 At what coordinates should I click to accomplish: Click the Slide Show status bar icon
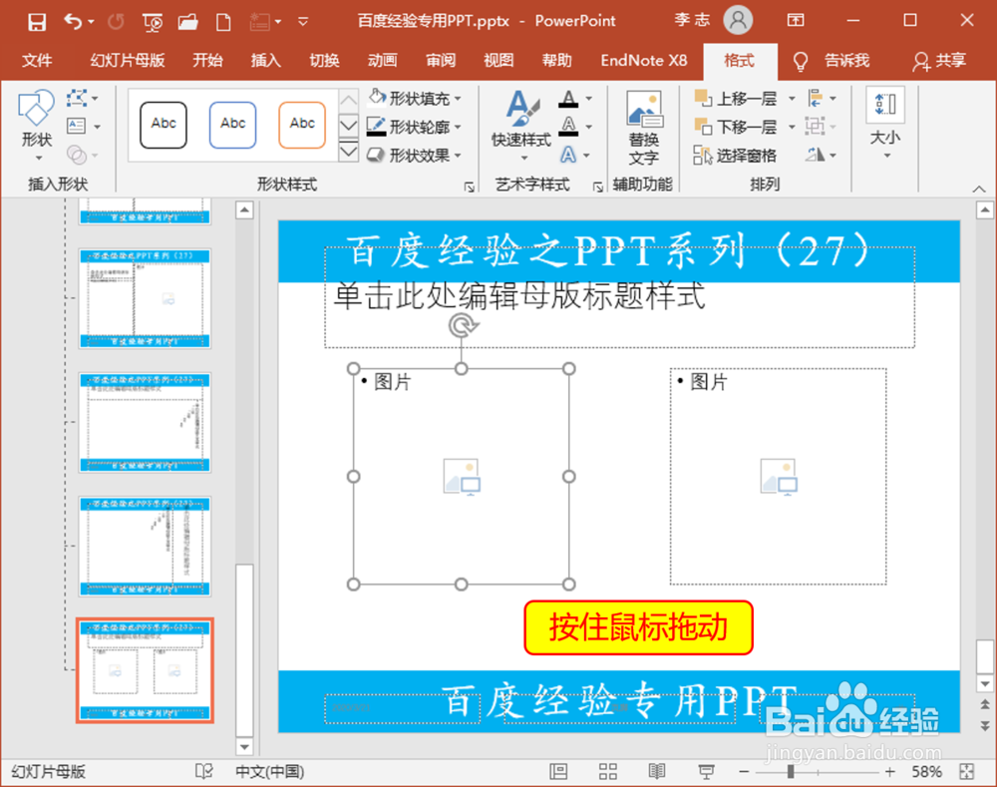(706, 772)
